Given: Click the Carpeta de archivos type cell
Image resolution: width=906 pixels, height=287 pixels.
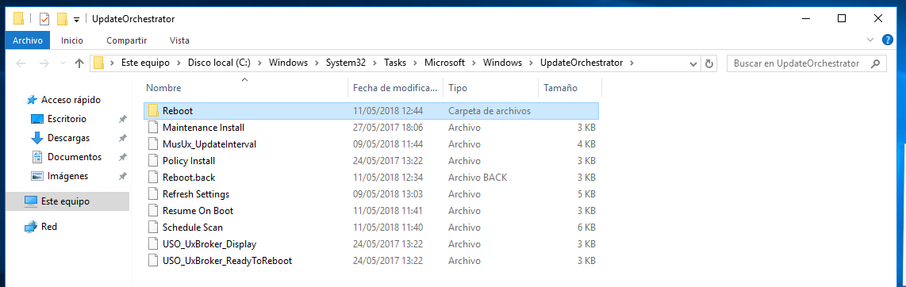Looking at the screenshot, I should [x=489, y=110].
